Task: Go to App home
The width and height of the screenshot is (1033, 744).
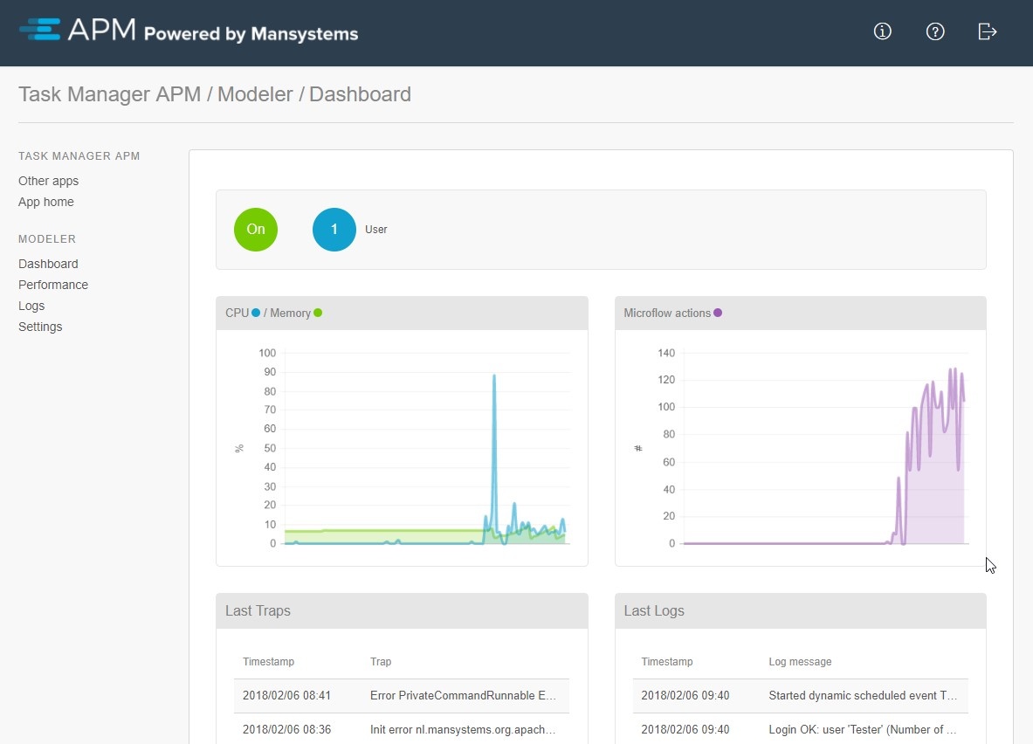Action: point(46,202)
